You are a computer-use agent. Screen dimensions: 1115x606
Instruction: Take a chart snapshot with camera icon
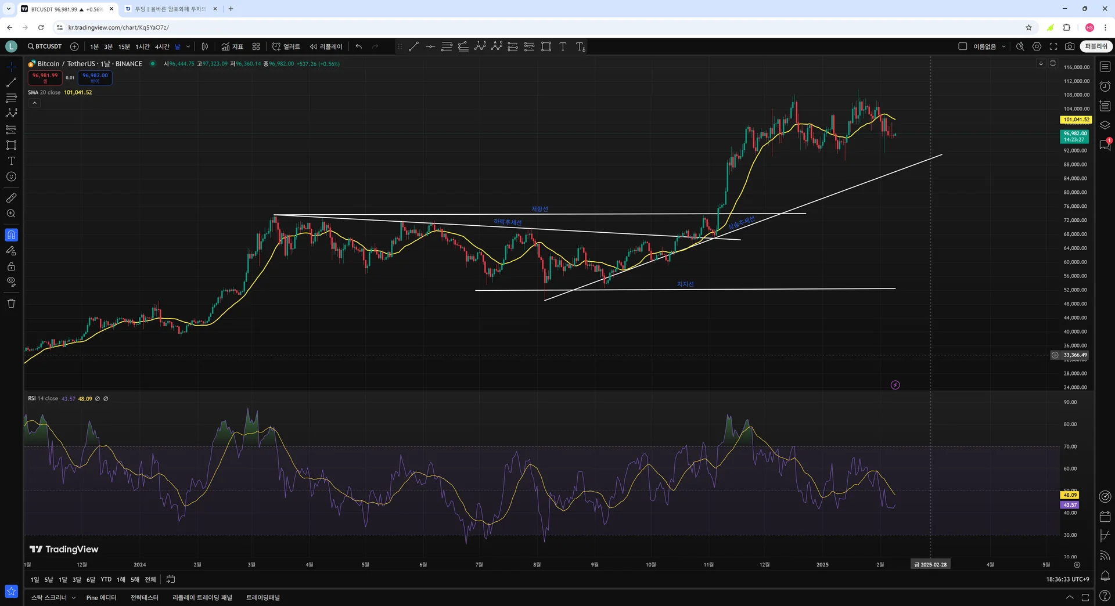(1069, 46)
